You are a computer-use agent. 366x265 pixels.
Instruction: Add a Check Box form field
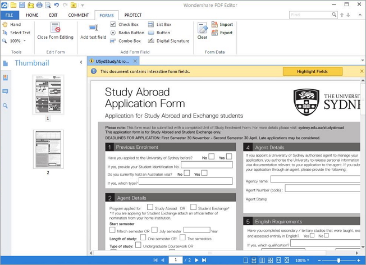(x=125, y=25)
